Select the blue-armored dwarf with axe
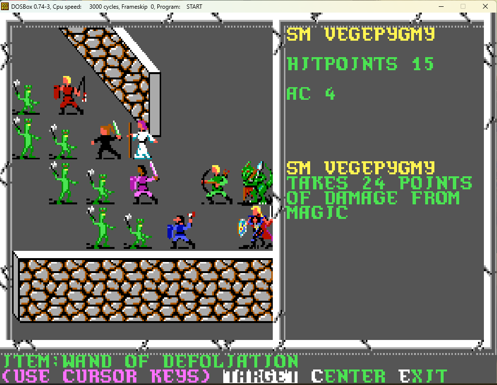 pos(182,231)
